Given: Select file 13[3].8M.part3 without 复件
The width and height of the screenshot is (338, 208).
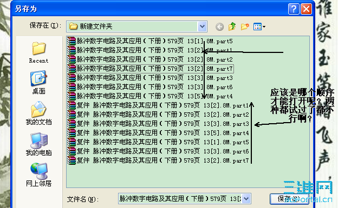Looking at the screenshot, I should [x=150, y=78].
